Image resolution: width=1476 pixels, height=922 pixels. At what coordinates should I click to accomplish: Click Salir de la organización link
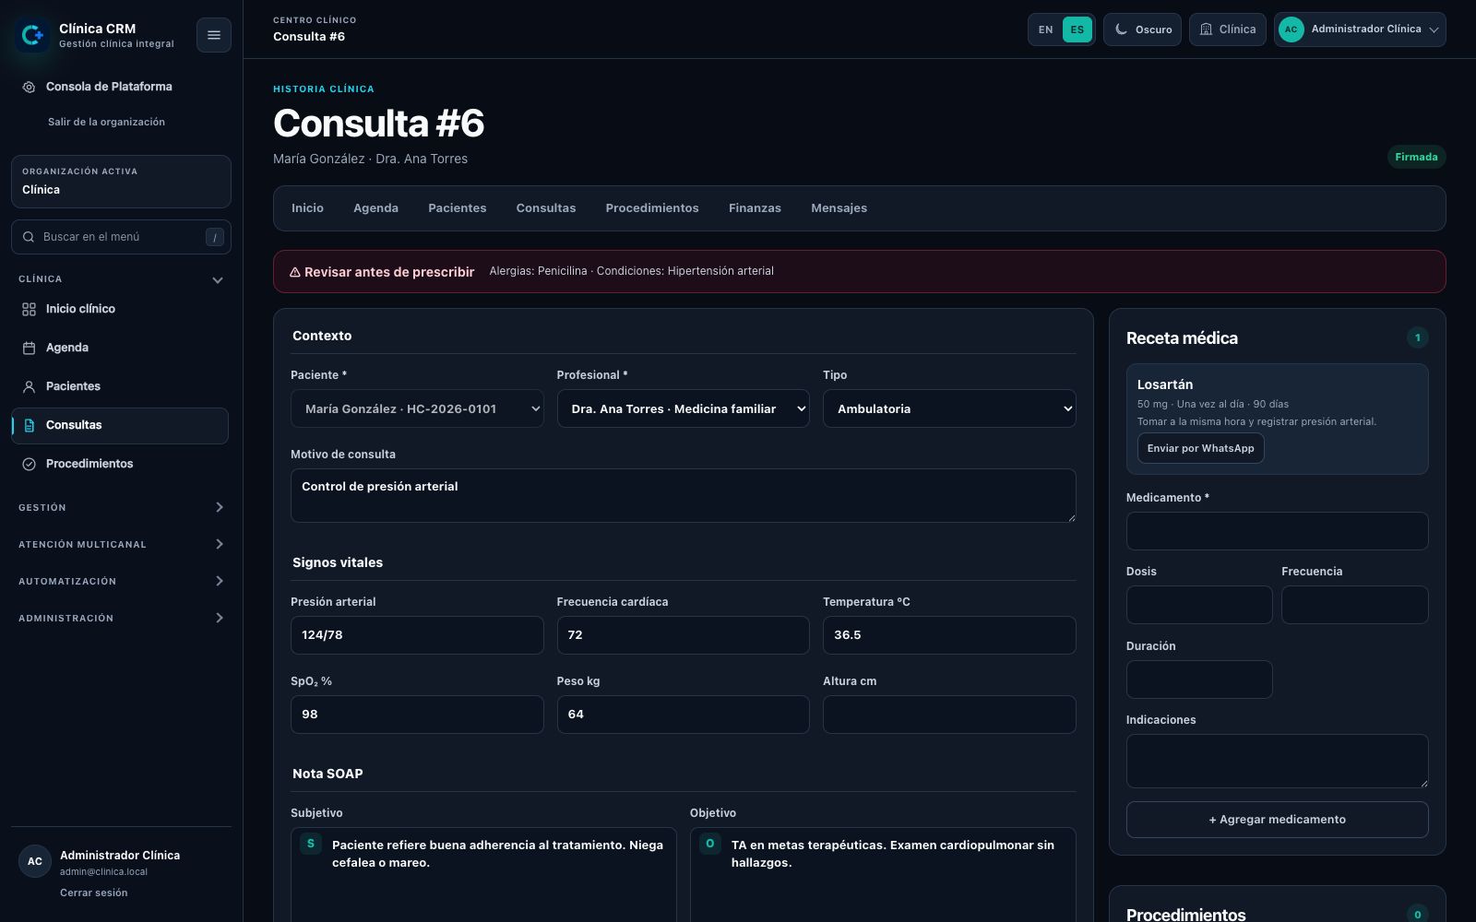[106, 122]
